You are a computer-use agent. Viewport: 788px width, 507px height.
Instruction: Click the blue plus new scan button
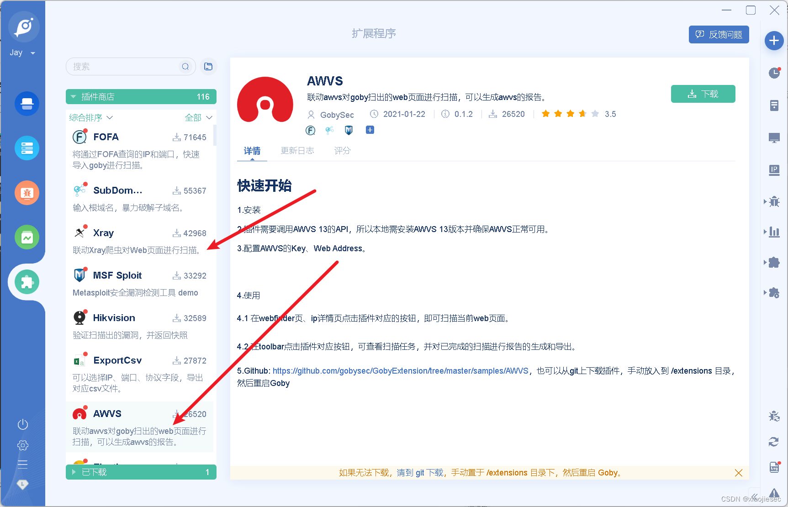point(774,41)
